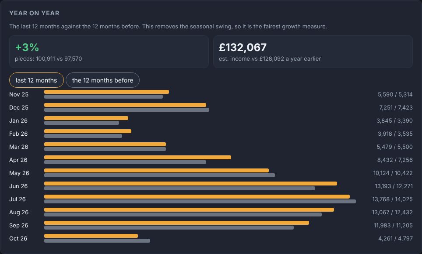Click the Mar 26 month label

(x=18, y=147)
